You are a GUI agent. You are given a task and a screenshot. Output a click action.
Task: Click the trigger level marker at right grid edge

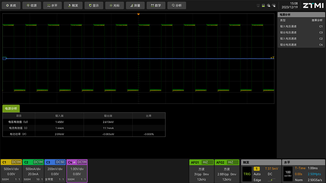(x=272, y=58)
